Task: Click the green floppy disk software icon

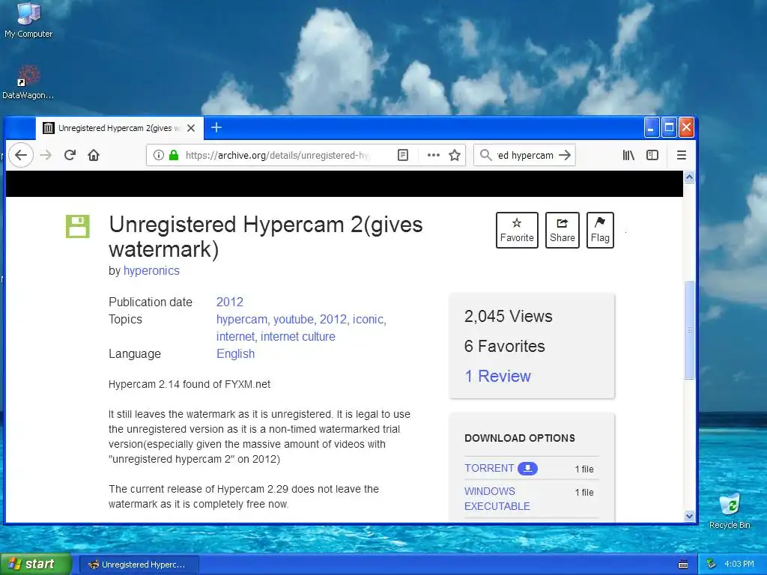Action: [78, 226]
